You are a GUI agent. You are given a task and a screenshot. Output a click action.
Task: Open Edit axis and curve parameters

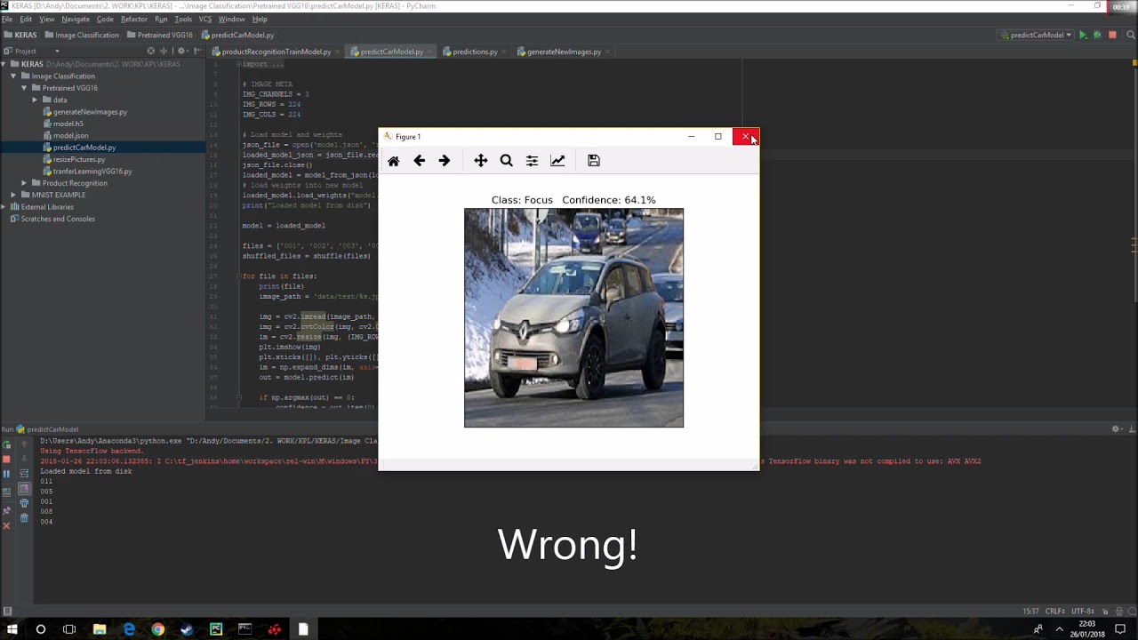click(557, 161)
